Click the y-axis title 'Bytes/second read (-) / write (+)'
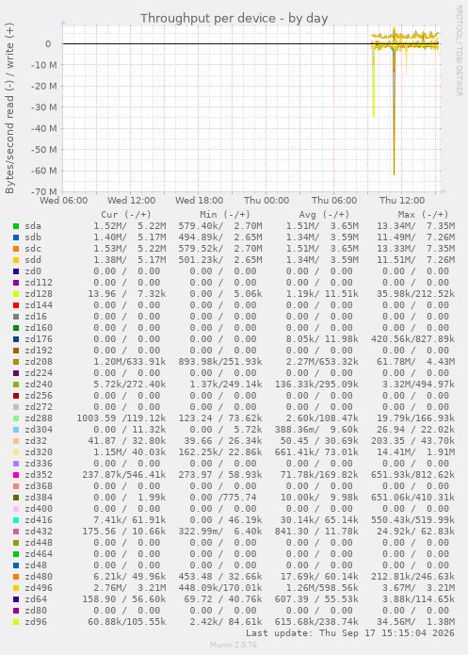468x655 pixels. coord(9,108)
